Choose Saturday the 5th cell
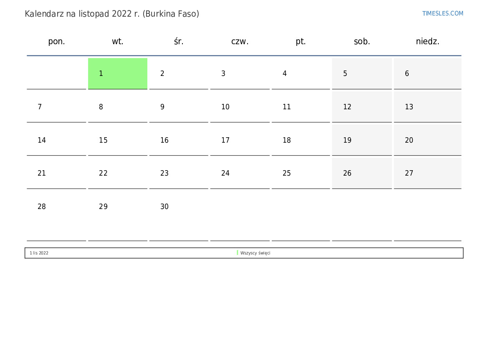The image size is (488, 345). click(x=362, y=73)
